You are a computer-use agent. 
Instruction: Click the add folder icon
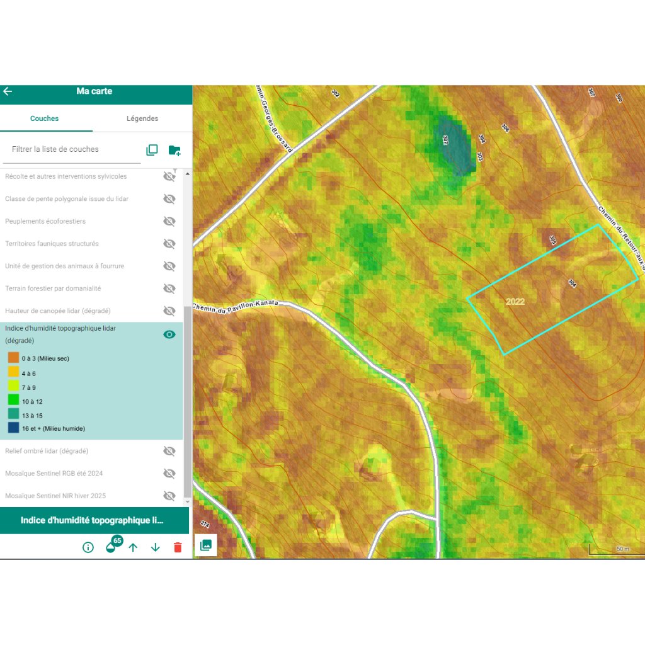pos(174,150)
